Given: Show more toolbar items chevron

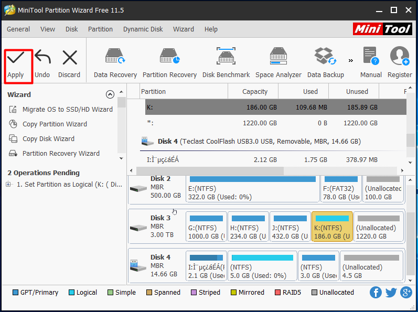Looking at the screenshot, I should point(351,60).
